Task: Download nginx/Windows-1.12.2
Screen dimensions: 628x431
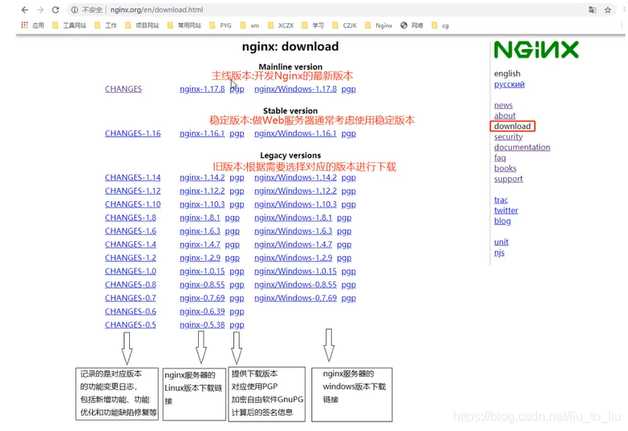Action: tap(296, 191)
